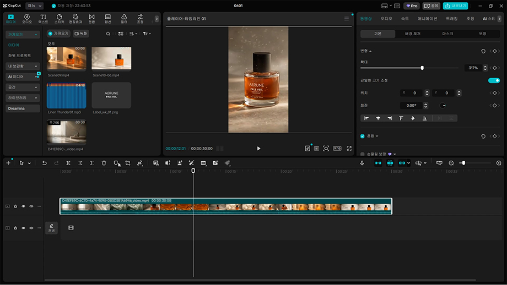Open the linkage options dropdown arrow

point(408,163)
